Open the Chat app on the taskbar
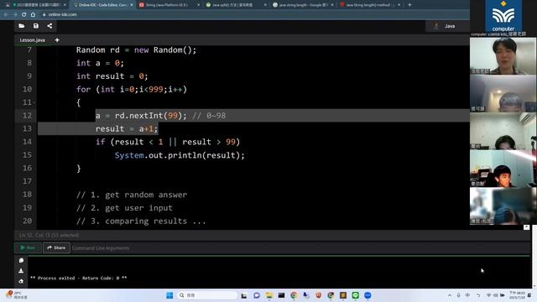Image resolution: width=537 pixels, height=302 pixels. 257,295
